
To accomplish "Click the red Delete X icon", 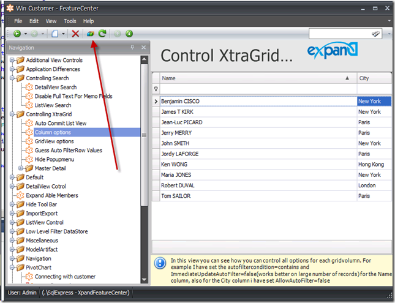I will tap(75, 34).
